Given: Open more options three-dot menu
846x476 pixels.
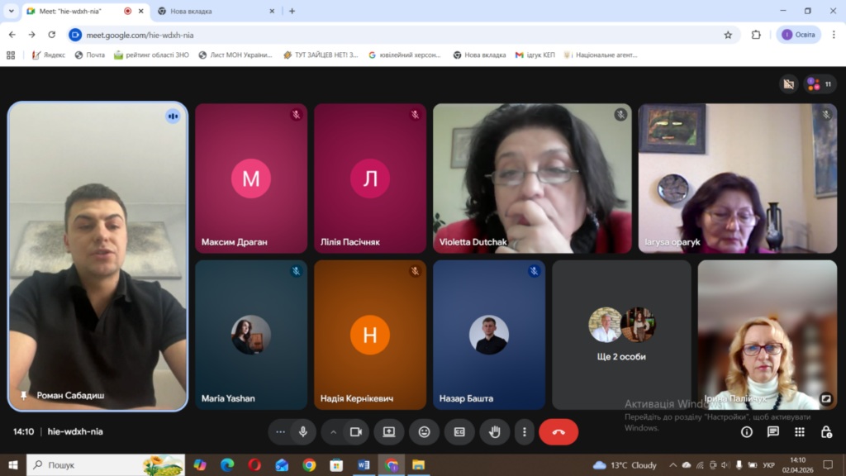Looking at the screenshot, I should pyautogui.click(x=524, y=431).
